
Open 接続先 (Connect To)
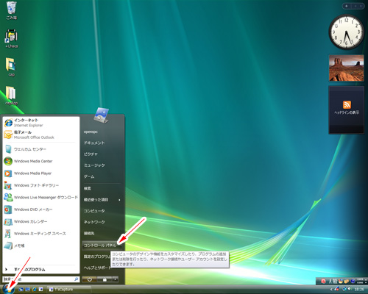click(102, 234)
